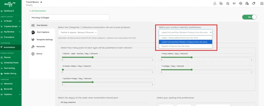
Task: Expand My Reviews sidebar menu
Action: point(11,32)
